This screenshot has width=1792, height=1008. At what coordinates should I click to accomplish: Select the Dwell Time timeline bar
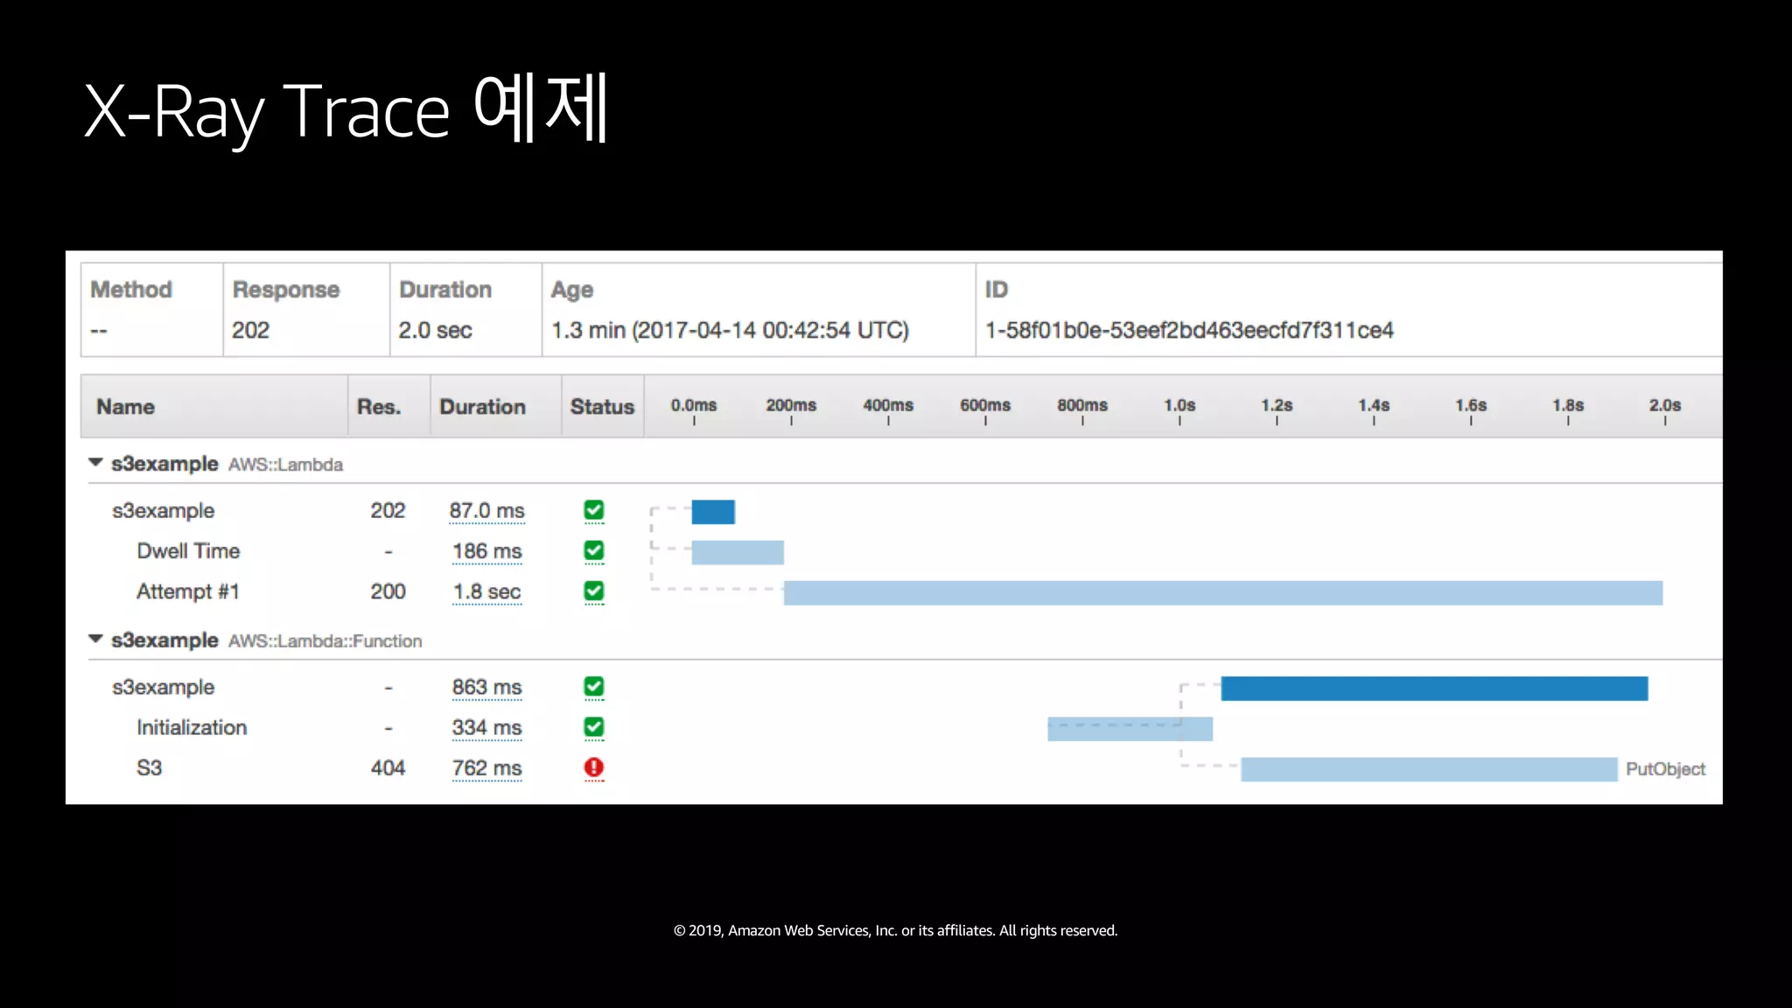click(x=738, y=553)
